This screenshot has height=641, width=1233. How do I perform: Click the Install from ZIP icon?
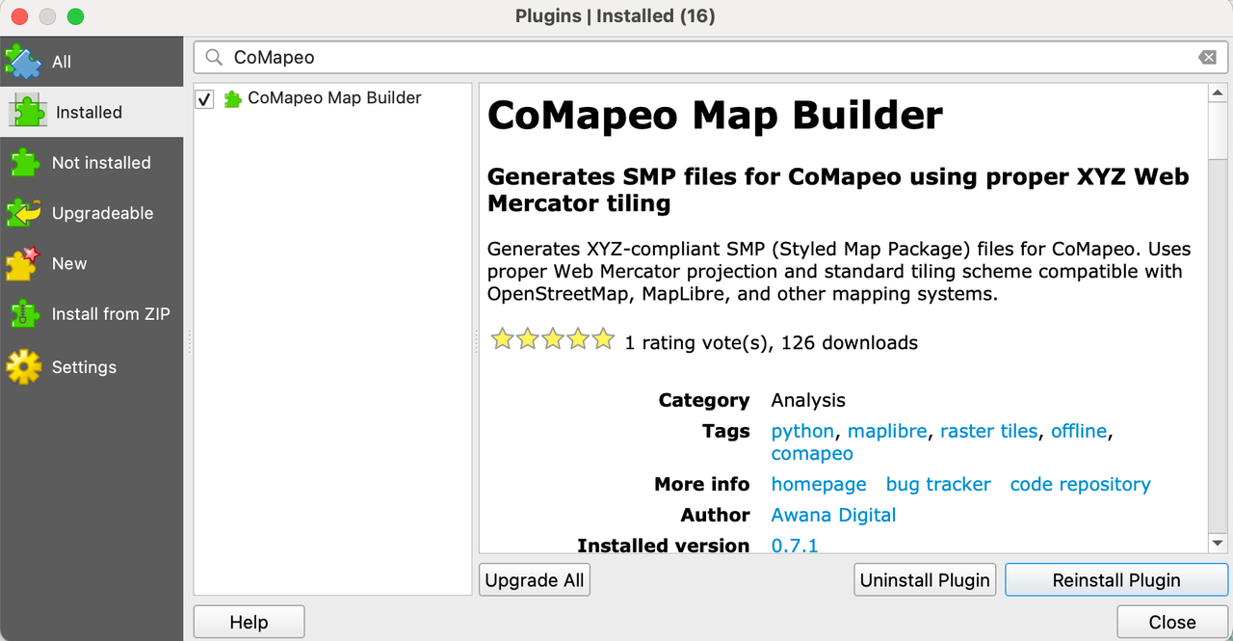pyautogui.click(x=23, y=313)
